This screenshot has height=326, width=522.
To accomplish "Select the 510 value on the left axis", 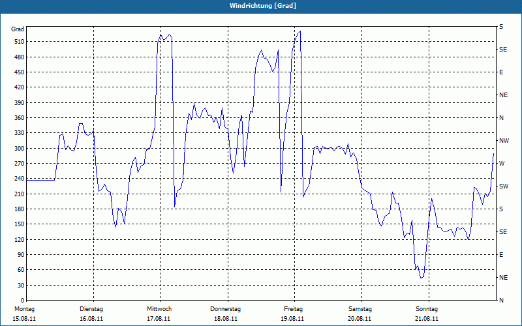I will point(20,42).
